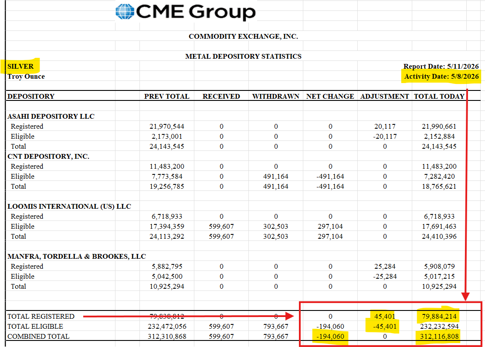Select Manfra registered total today 5,908,079

click(x=439, y=267)
